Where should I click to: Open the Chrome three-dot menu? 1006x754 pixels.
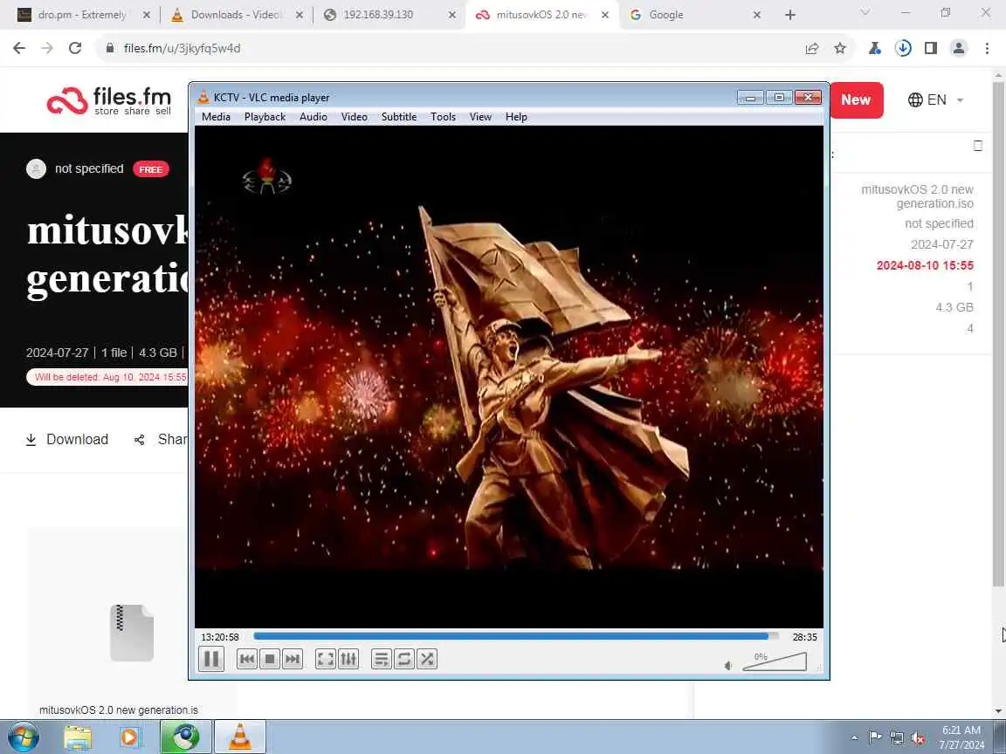[x=987, y=48]
